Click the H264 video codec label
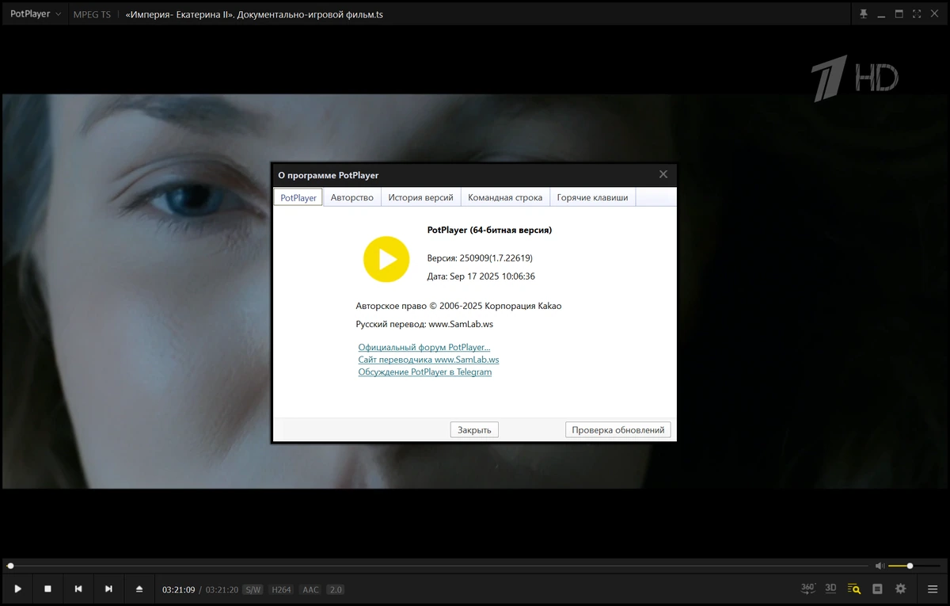Image resolution: width=950 pixels, height=606 pixels. pos(281,589)
